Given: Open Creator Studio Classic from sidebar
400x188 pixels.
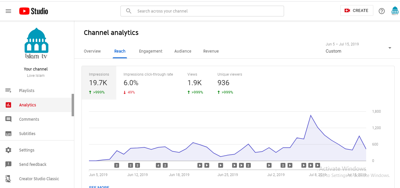Looking at the screenshot, I should click(39, 179).
